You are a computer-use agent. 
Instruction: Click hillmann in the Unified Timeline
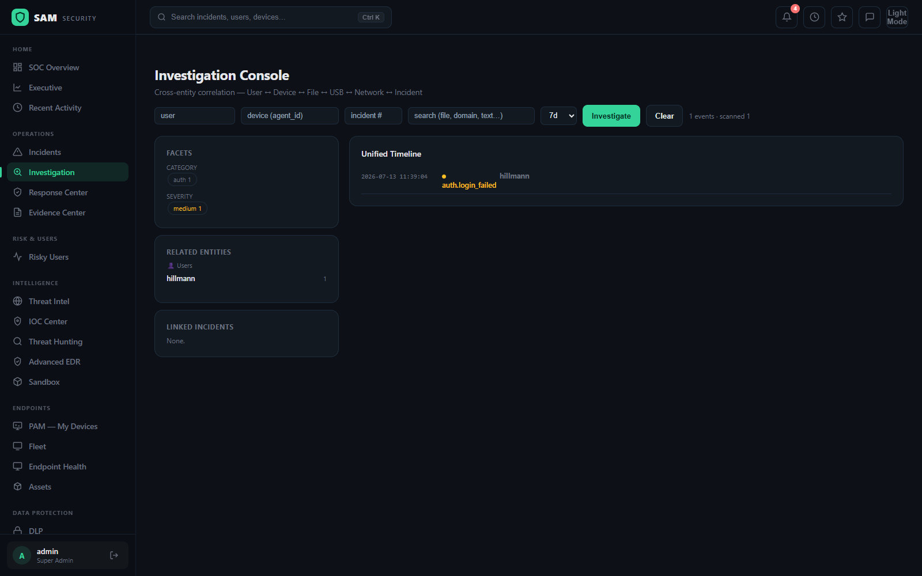point(515,176)
